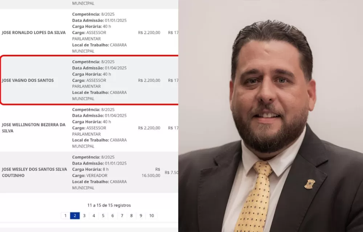This screenshot has height=232, width=363.
Task: Click the R$ 16.500,00 salary value
Action: click(x=151, y=172)
